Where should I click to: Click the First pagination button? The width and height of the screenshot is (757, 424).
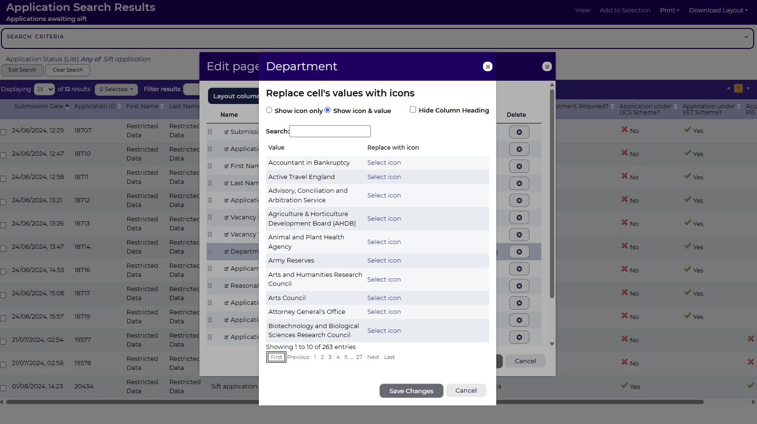tap(276, 357)
